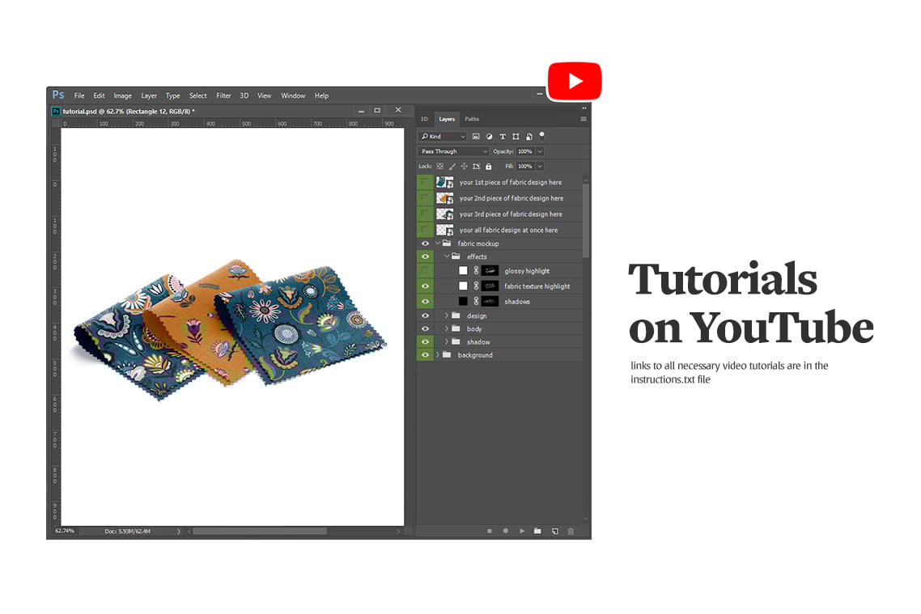The width and height of the screenshot is (921, 614).
Task: Click the lock all padlock icon
Action: [x=488, y=167]
